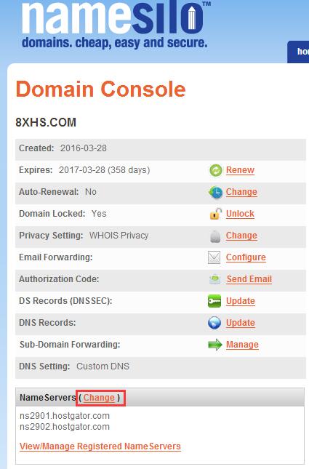The height and width of the screenshot is (469, 309).
Task: Click the Authorization Code email icon
Action: pos(214,279)
